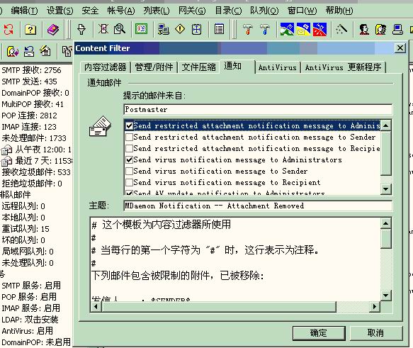Switch to the AntiVirus tab
The width and height of the screenshot is (413, 348).
click(278, 67)
